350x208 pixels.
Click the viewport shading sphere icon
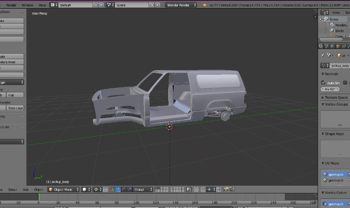point(84,189)
